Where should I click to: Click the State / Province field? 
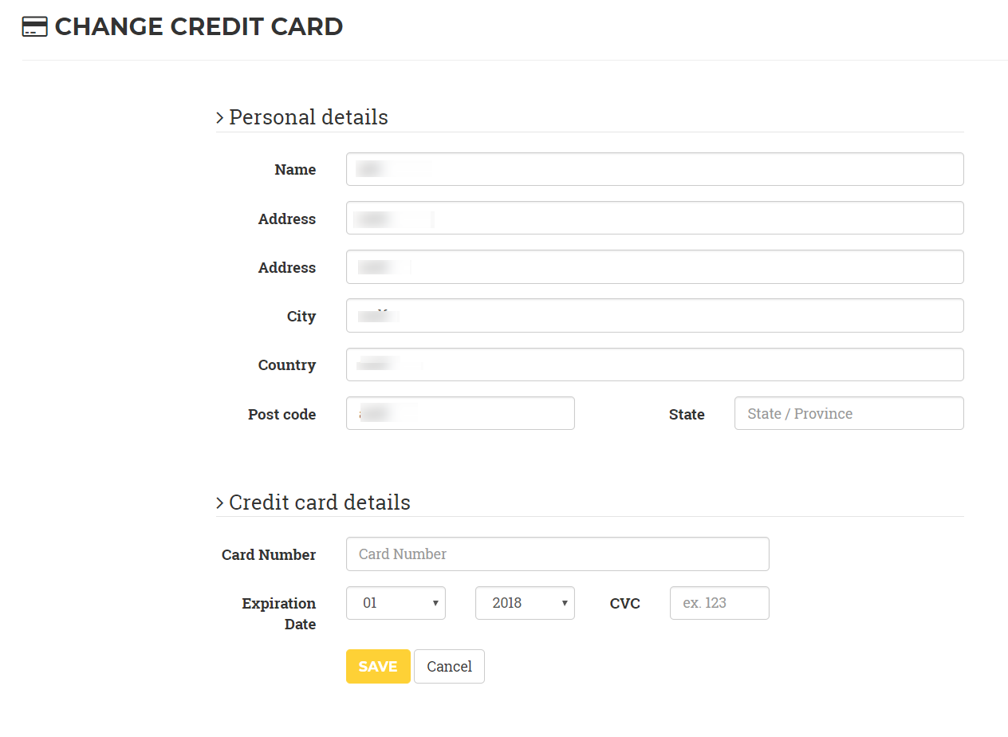849,413
